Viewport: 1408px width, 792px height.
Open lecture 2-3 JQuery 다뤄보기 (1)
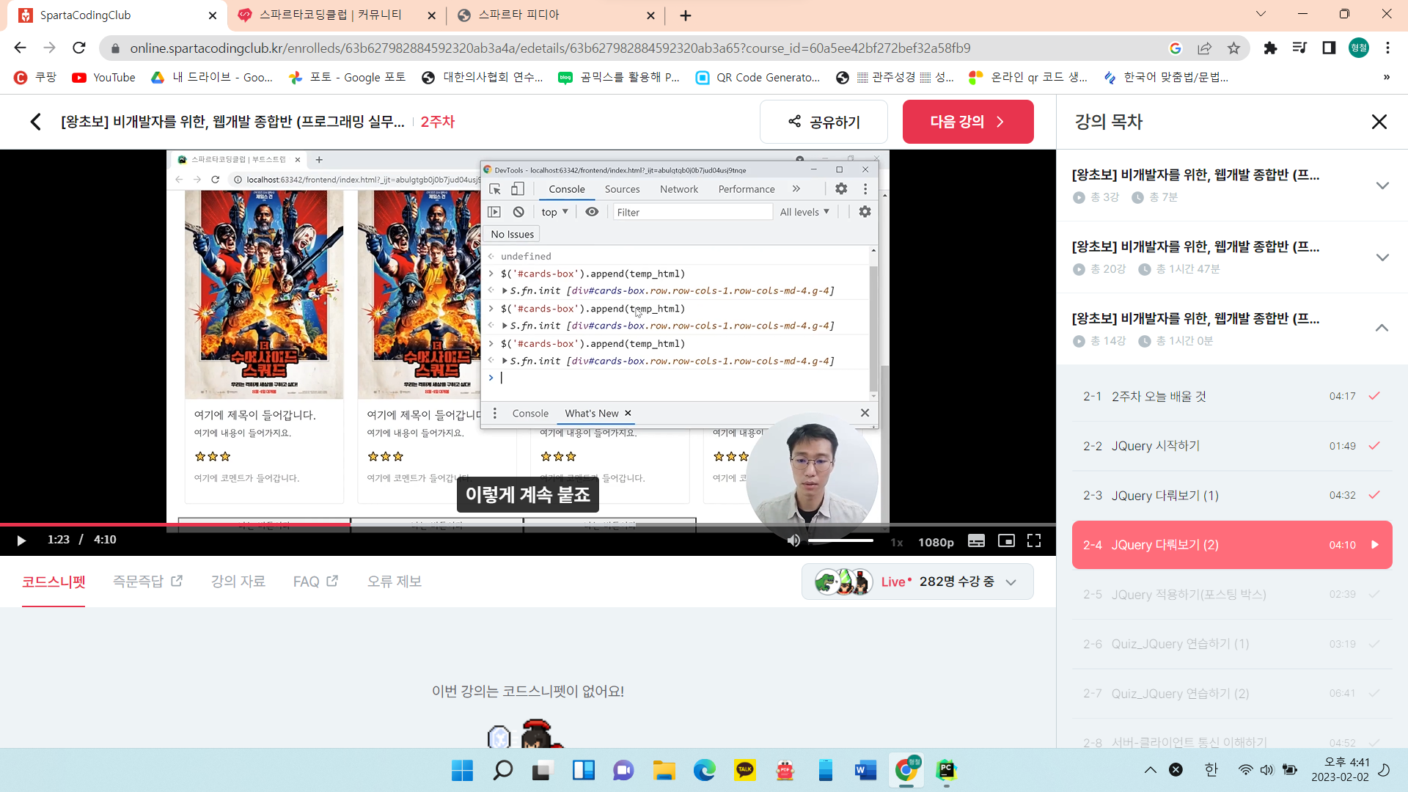(x=1232, y=495)
